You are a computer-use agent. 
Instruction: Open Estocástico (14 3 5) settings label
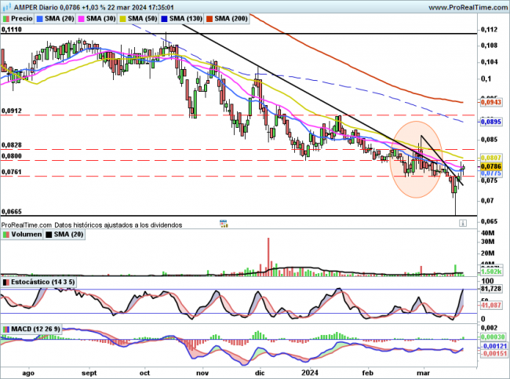[x=44, y=281]
